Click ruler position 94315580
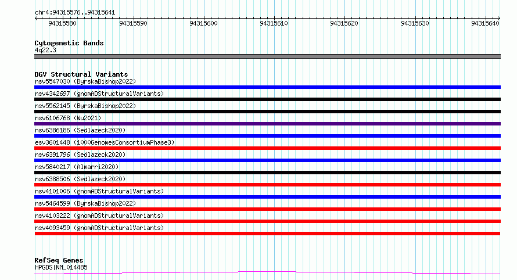The height and width of the screenshot is (280, 517). pyautogui.click(x=62, y=23)
